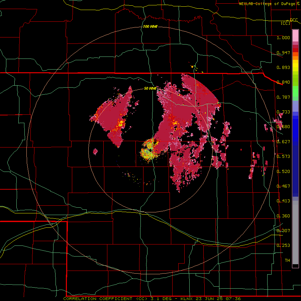Click the 0.680 scale value
Image resolution: width=301 pixels, height=301 pixels.
click(x=283, y=126)
